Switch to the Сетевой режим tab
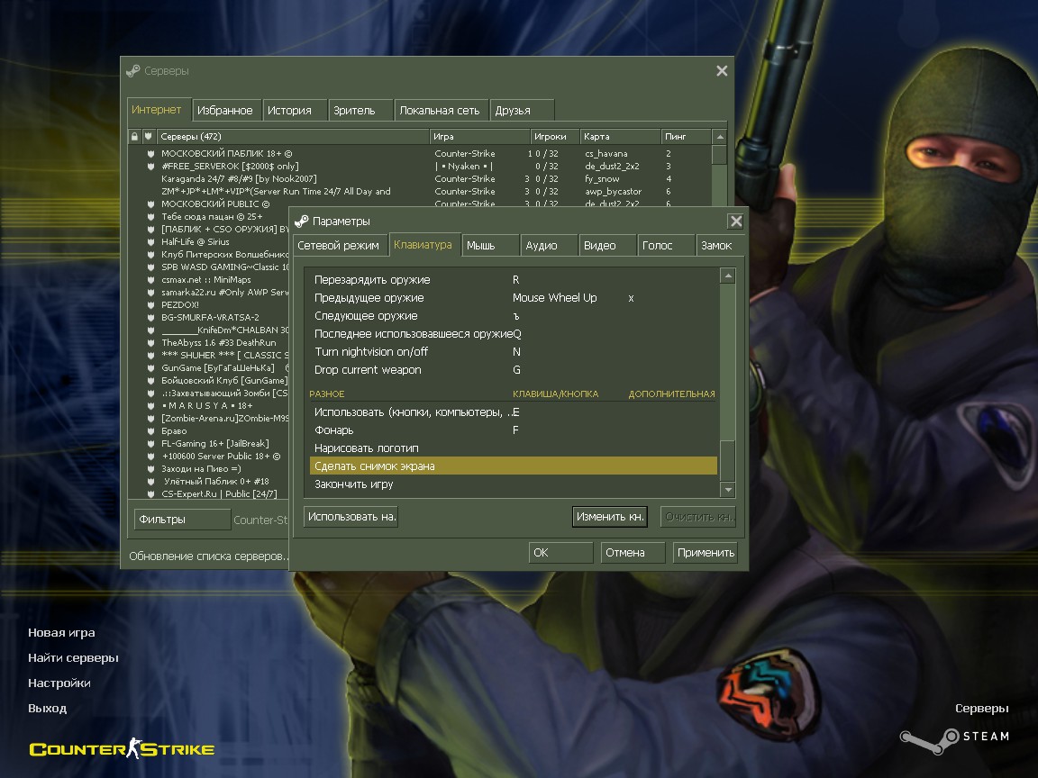Viewport: 1038px width, 778px height. [340, 246]
